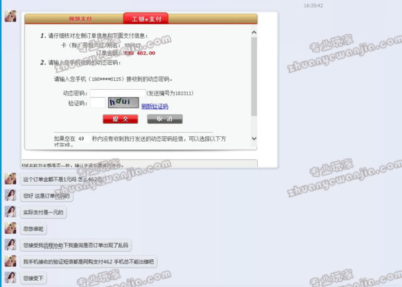This screenshot has width=402, height=287.
Task: Click the 动态密码 input field
Action: [118, 93]
